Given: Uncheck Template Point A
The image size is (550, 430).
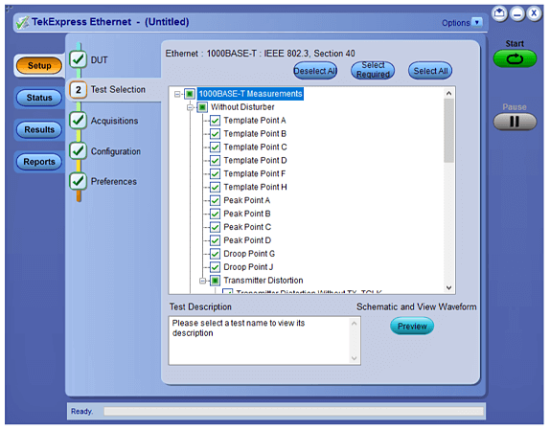Looking at the screenshot, I should 215,121.
